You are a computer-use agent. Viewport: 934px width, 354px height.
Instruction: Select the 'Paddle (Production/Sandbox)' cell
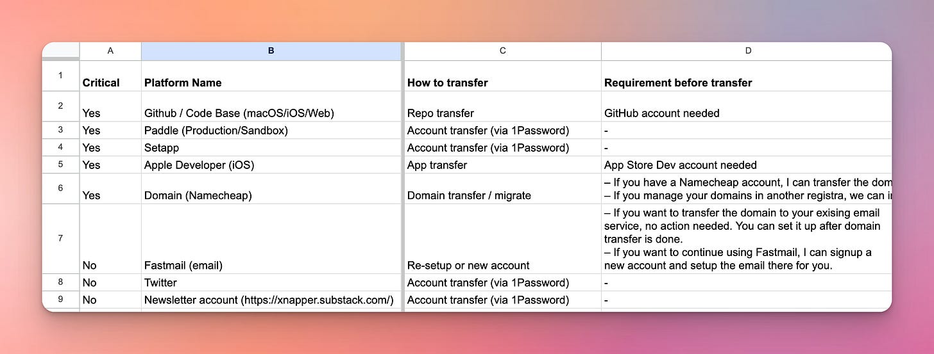[271, 130]
